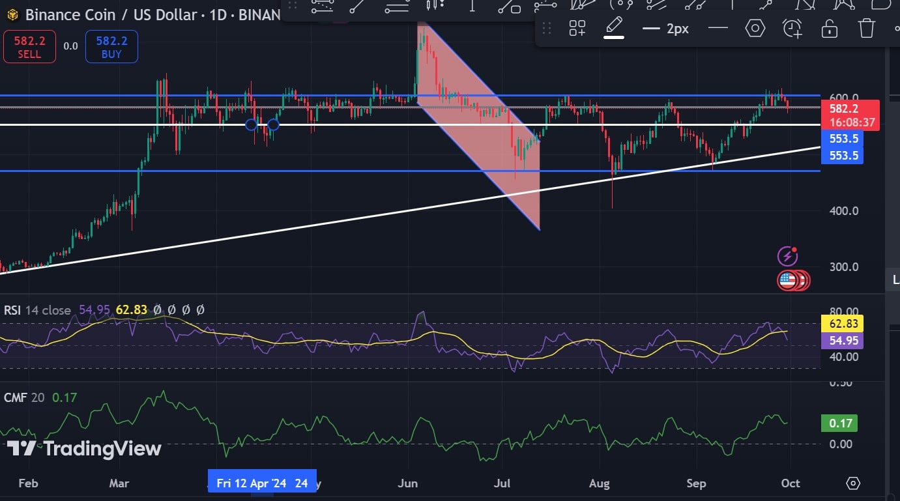Select the RSI 14 close indicator legend
The height and width of the screenshot is (501, 900).
coord(37,310)
